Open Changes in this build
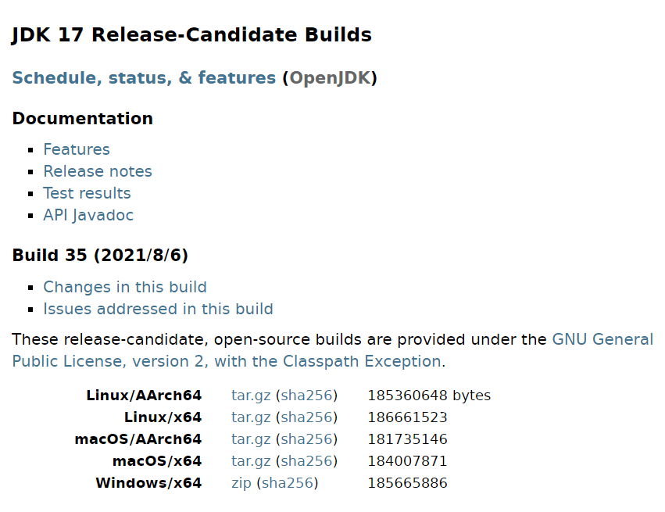This screenshot has width=665, height=512. pyautogui.click(x=125, y=287)
